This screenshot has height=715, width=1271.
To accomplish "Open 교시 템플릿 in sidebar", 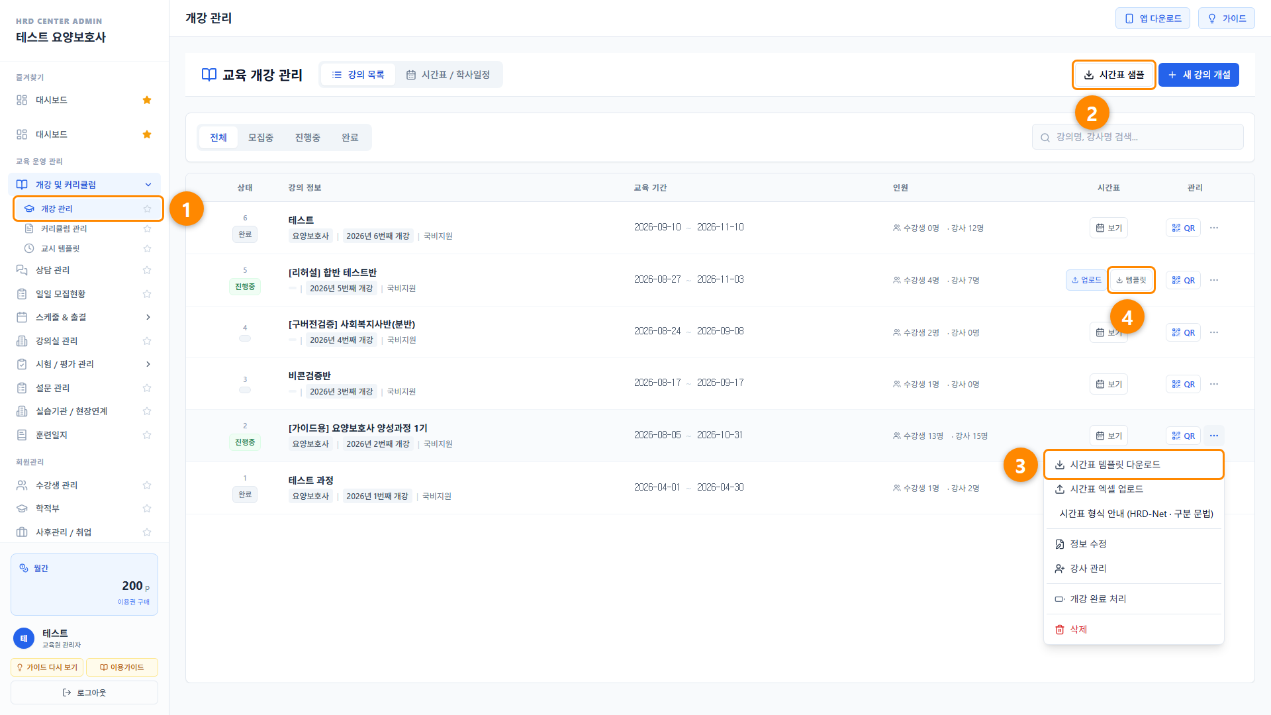I will (60, 248).
